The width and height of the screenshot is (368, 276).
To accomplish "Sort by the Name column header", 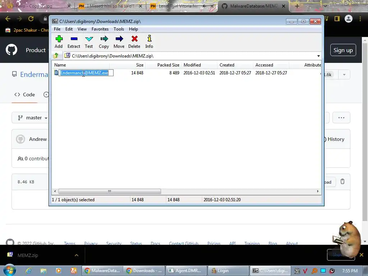I will point(81,65).
